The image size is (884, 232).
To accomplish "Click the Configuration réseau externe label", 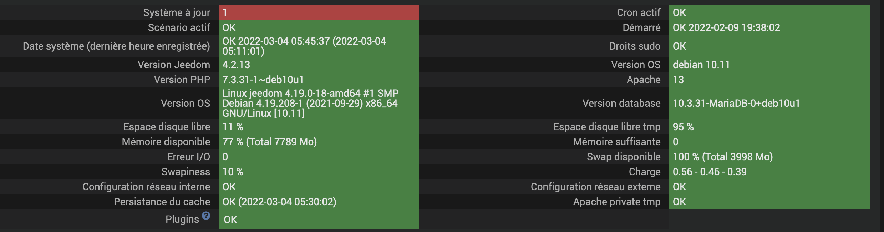I will click(x=595, y=187).
